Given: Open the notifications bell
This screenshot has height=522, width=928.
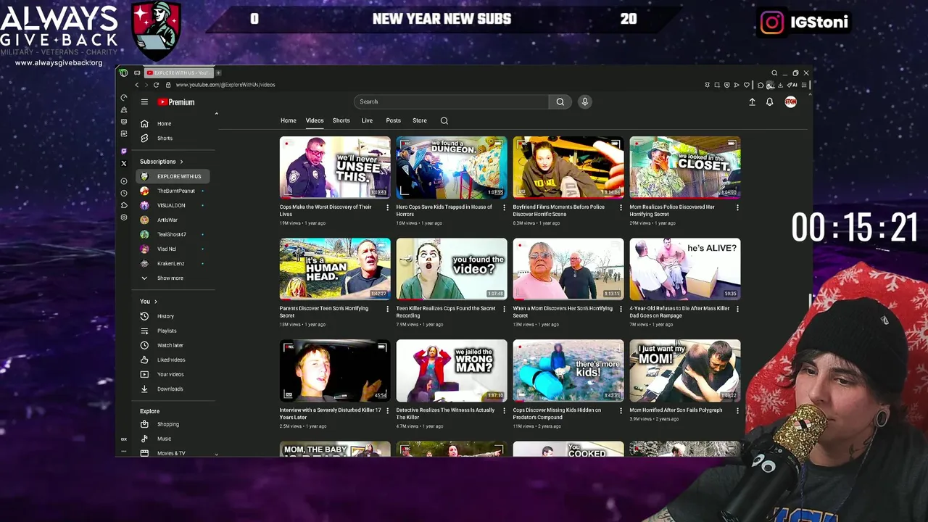Looking at the screenshot, I should point(770,102).
